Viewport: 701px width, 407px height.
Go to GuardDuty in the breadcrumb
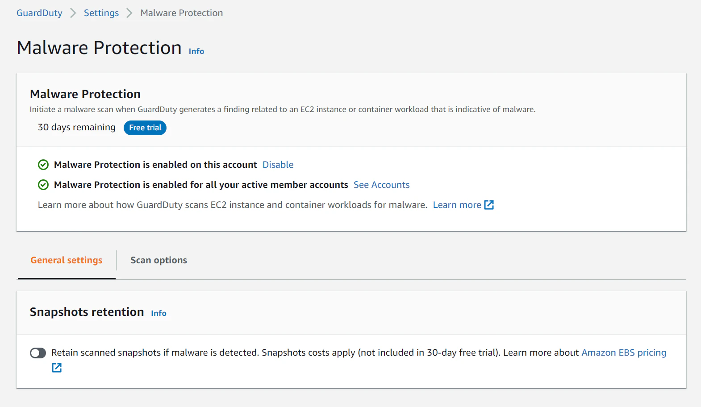(39, 13)
